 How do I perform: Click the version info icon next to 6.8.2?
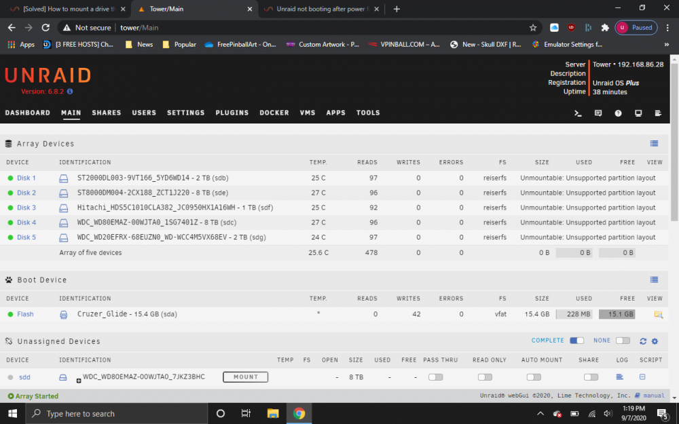[70, 92]
